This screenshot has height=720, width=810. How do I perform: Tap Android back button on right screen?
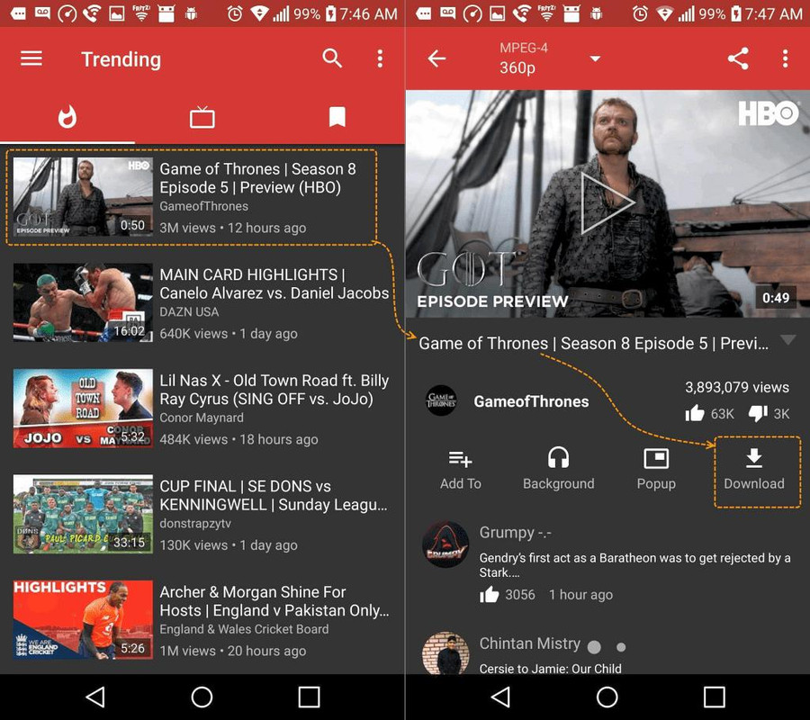pos(501,697)
